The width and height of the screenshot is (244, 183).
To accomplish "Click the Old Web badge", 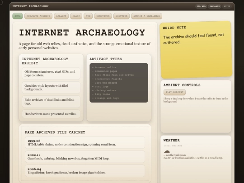I will [x=201, y=6].
